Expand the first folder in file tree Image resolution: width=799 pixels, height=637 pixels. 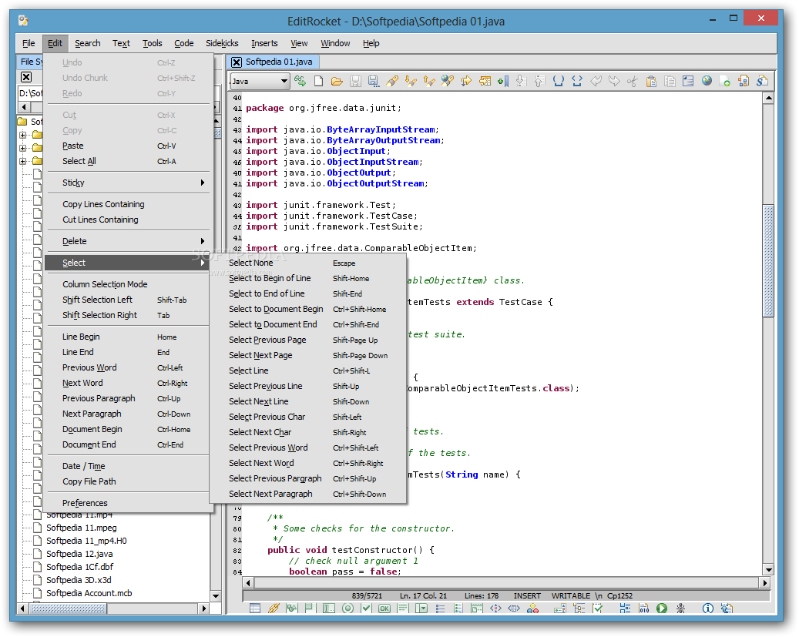click(22, 135)
